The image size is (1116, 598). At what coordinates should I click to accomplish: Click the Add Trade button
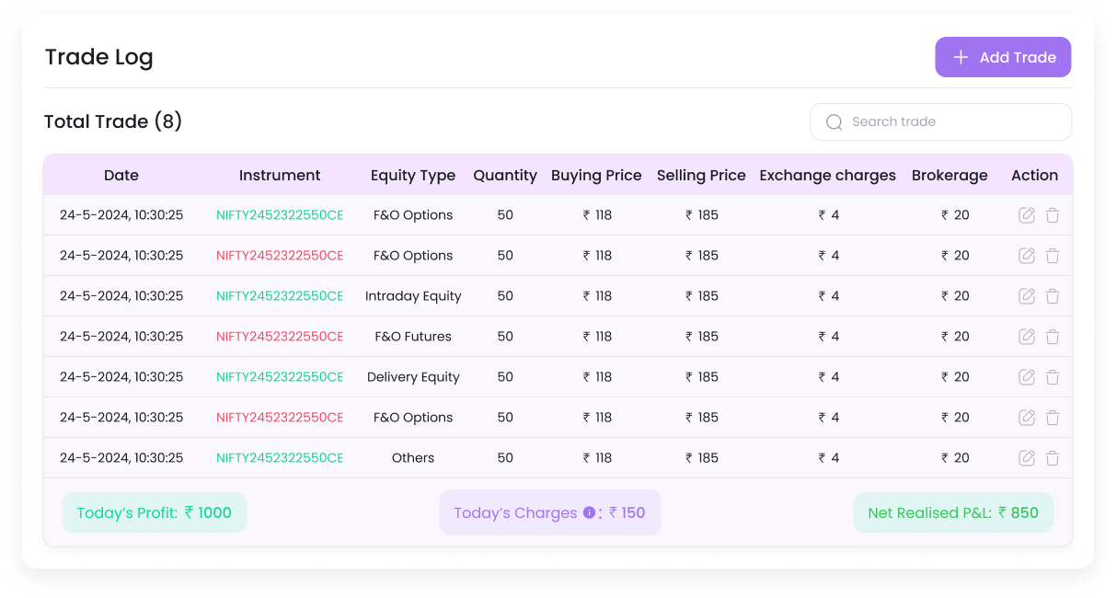(1003, 57)
